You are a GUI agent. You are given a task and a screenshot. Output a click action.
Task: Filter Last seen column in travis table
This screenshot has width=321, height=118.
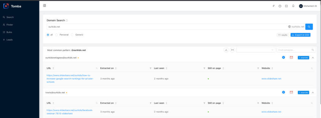click(204, 103)
